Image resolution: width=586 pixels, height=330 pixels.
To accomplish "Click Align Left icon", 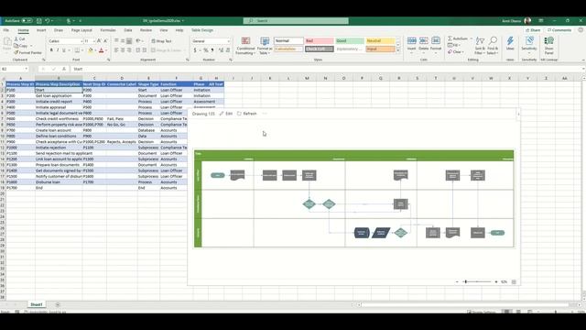I will click(116, 50).
